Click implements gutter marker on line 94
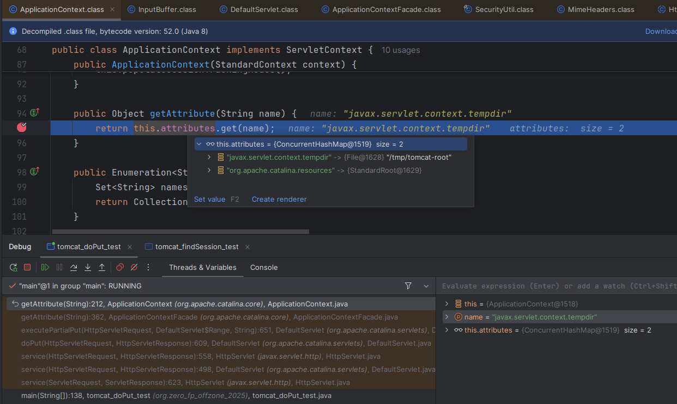This screenshot has height=404, width=677. (x=34, y=113)
